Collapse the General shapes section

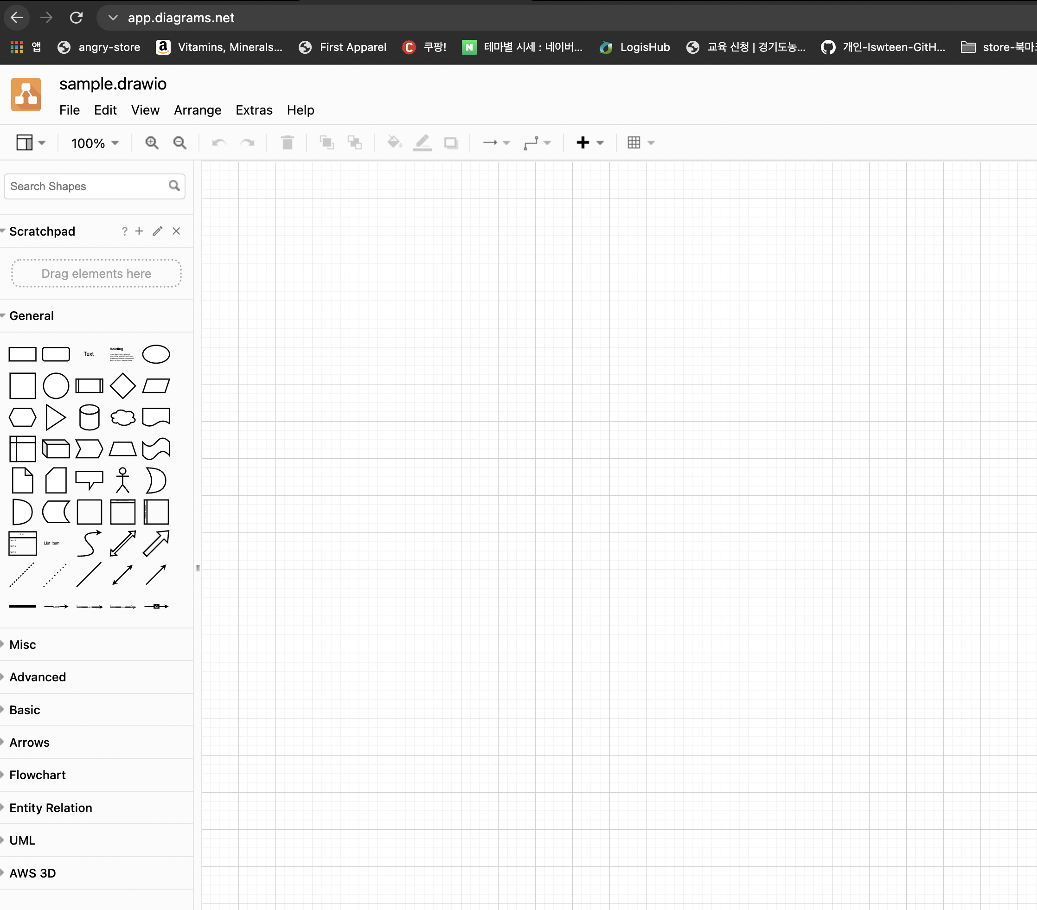[x=32, y=316]
